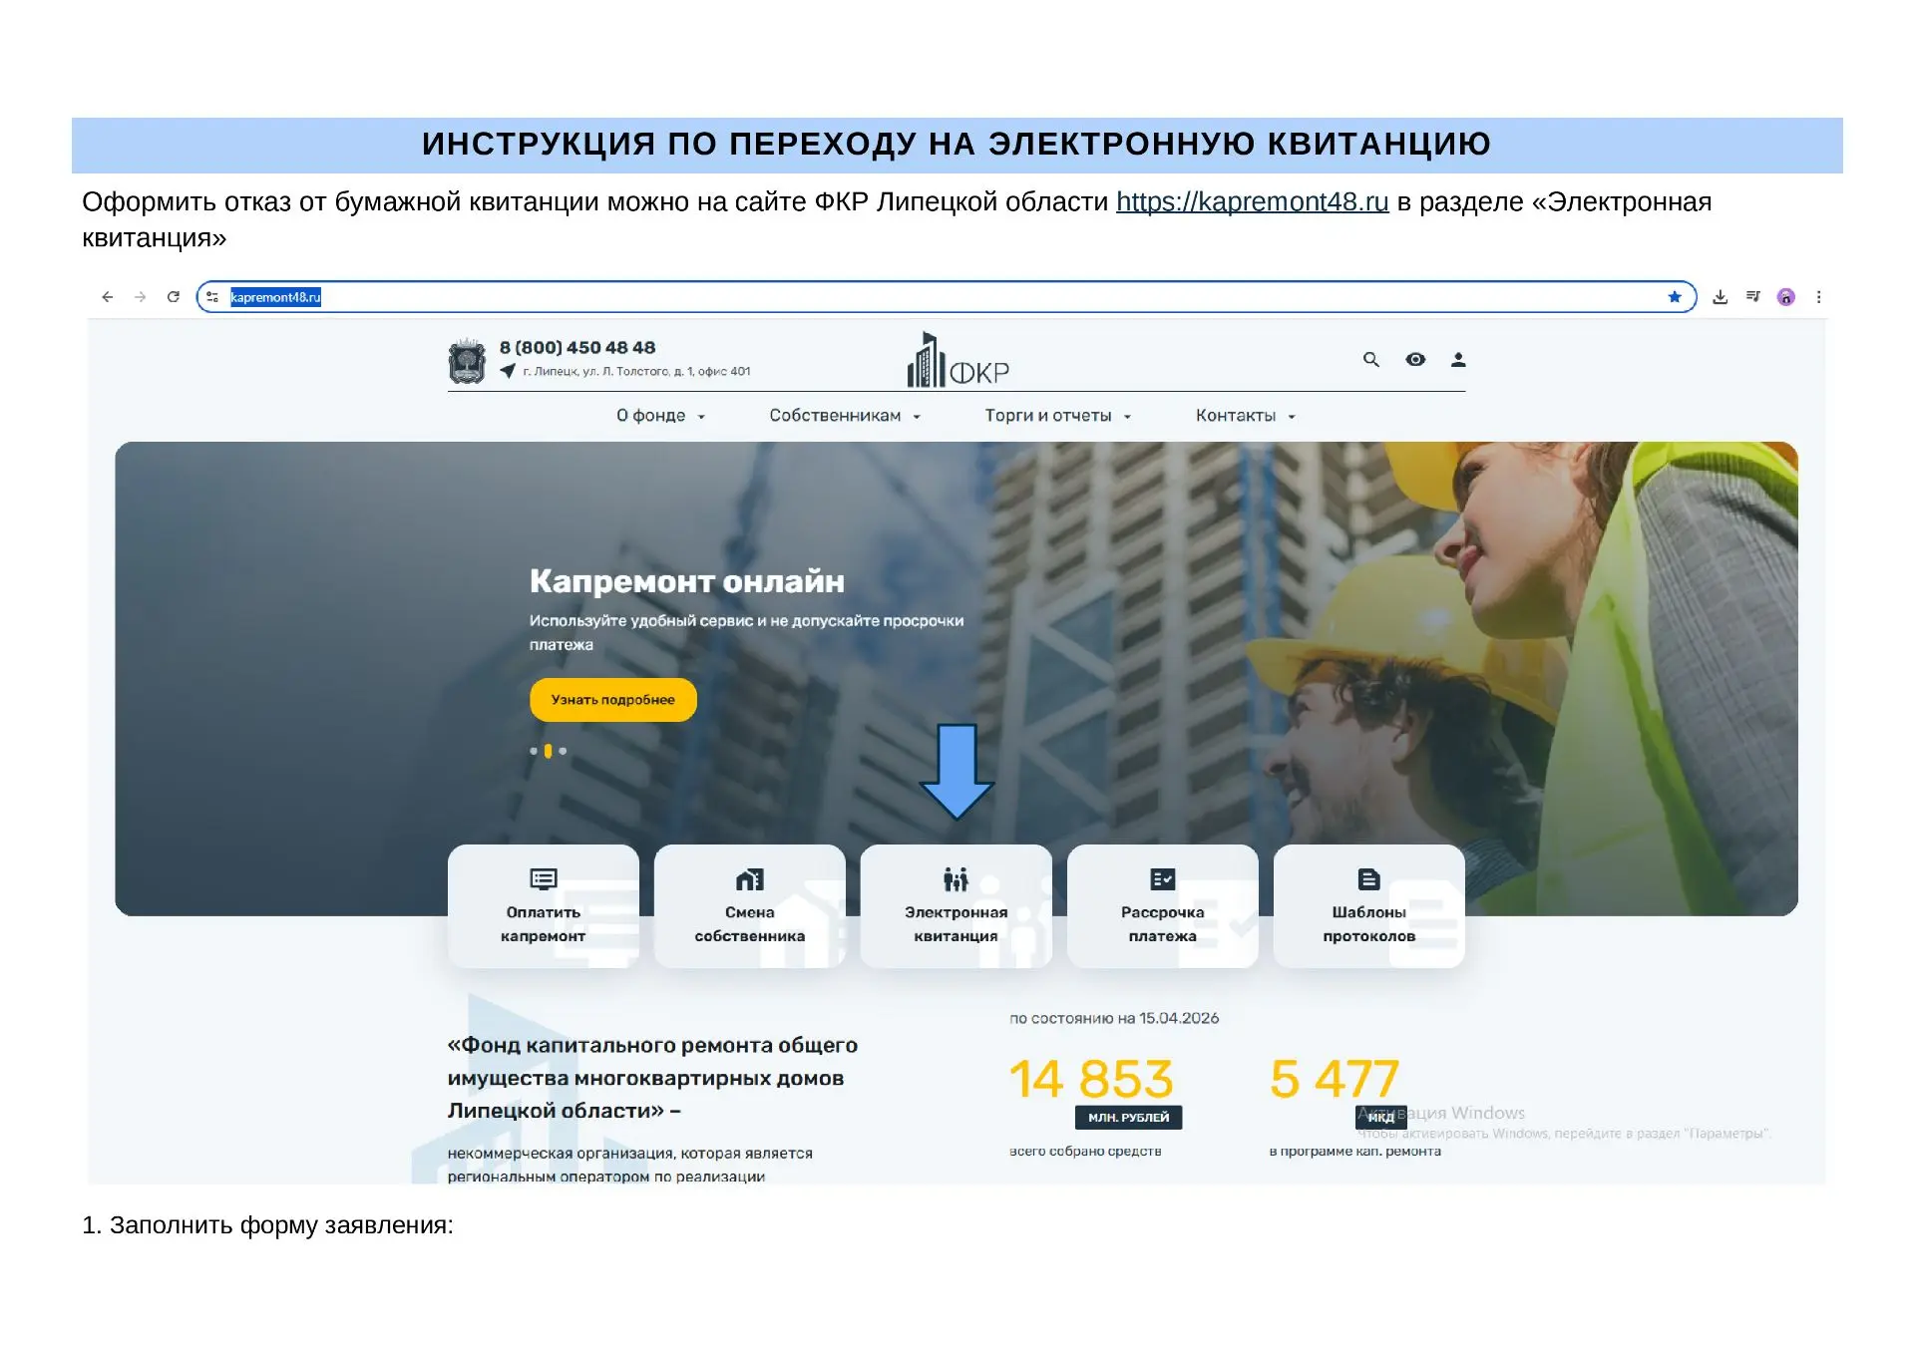Select the active yellow slider dot
This screenshot has height=1353, width=1915.
click(548, 752)
